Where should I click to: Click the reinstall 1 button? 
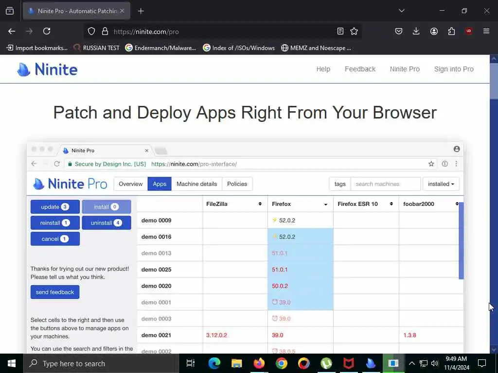tap(55, 222)
